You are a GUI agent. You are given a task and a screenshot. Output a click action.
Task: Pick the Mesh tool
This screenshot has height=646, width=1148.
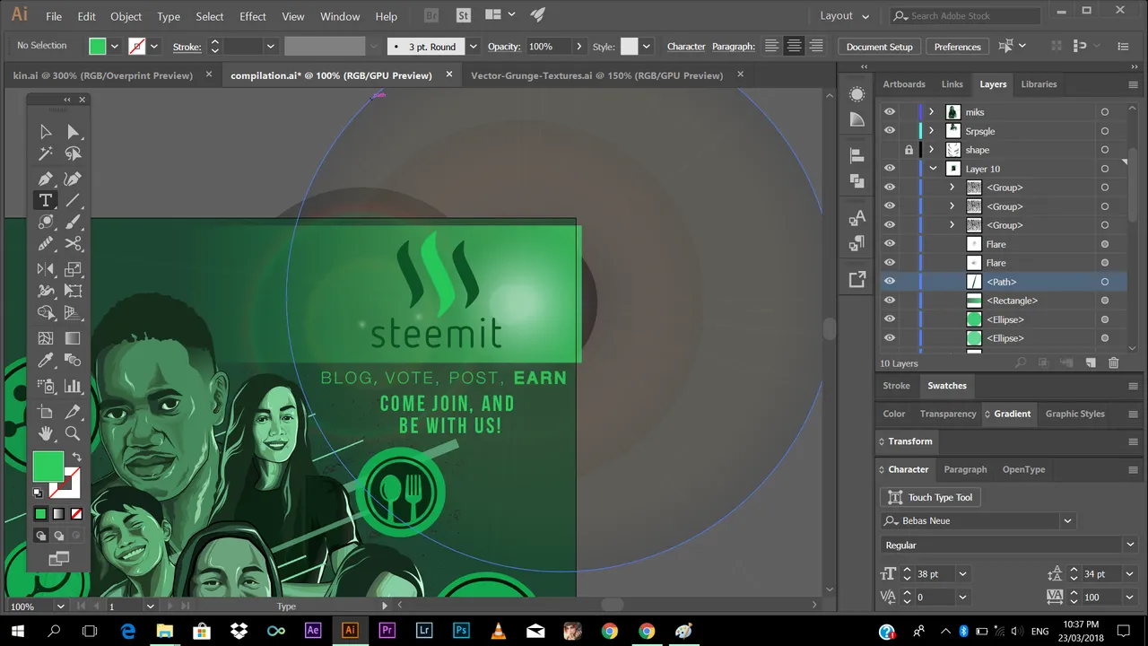click(45, 338)
